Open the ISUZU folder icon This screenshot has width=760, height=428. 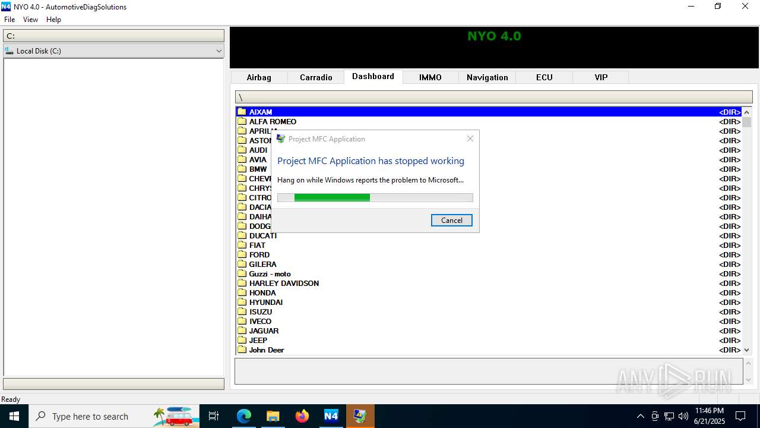coord(242,311)
